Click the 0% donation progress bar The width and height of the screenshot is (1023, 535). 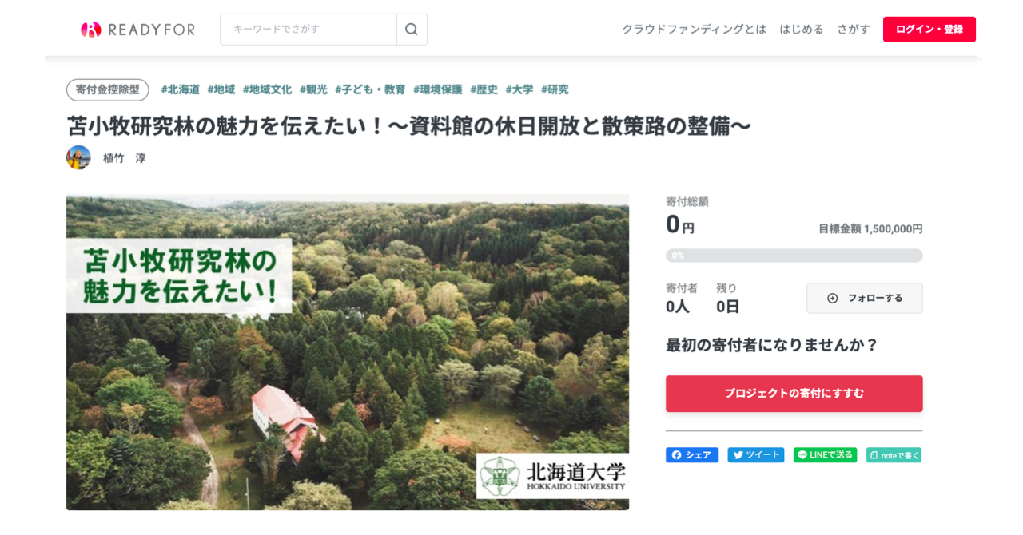794,256
